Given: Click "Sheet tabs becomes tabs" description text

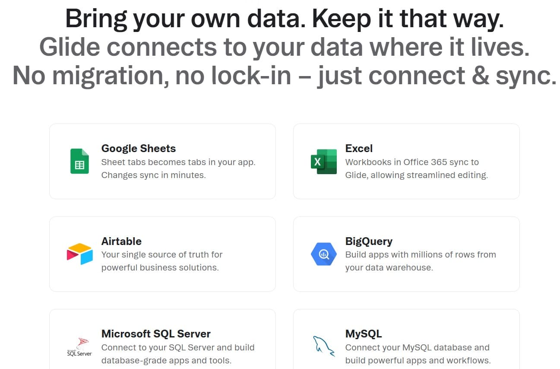Looking at the screenshot, I should click(x=178, y=162).
